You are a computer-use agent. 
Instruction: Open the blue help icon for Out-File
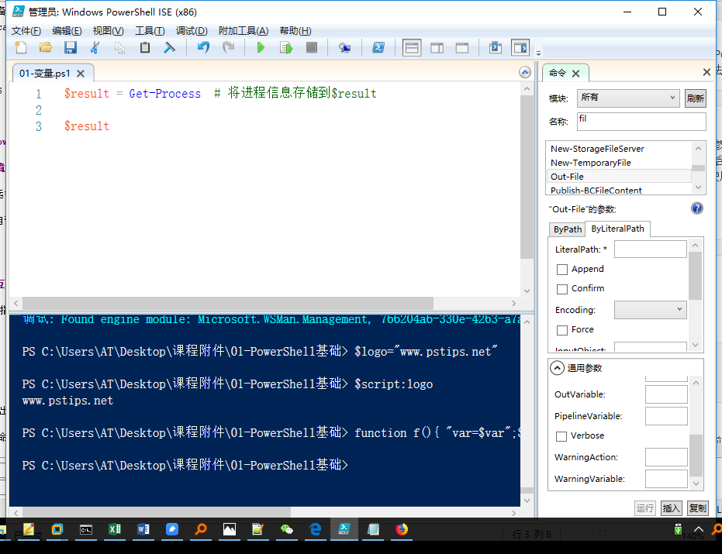point(696,208)
